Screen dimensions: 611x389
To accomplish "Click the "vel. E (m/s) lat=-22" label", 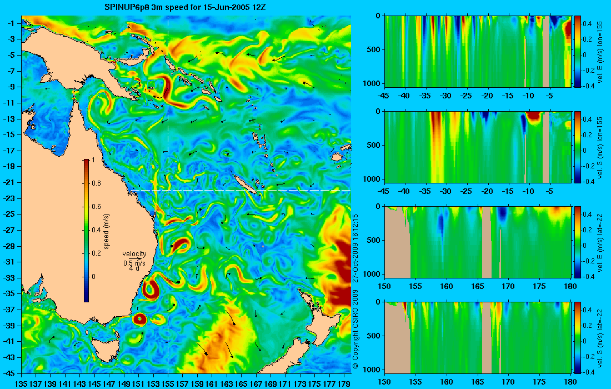I will click(600, 243).
